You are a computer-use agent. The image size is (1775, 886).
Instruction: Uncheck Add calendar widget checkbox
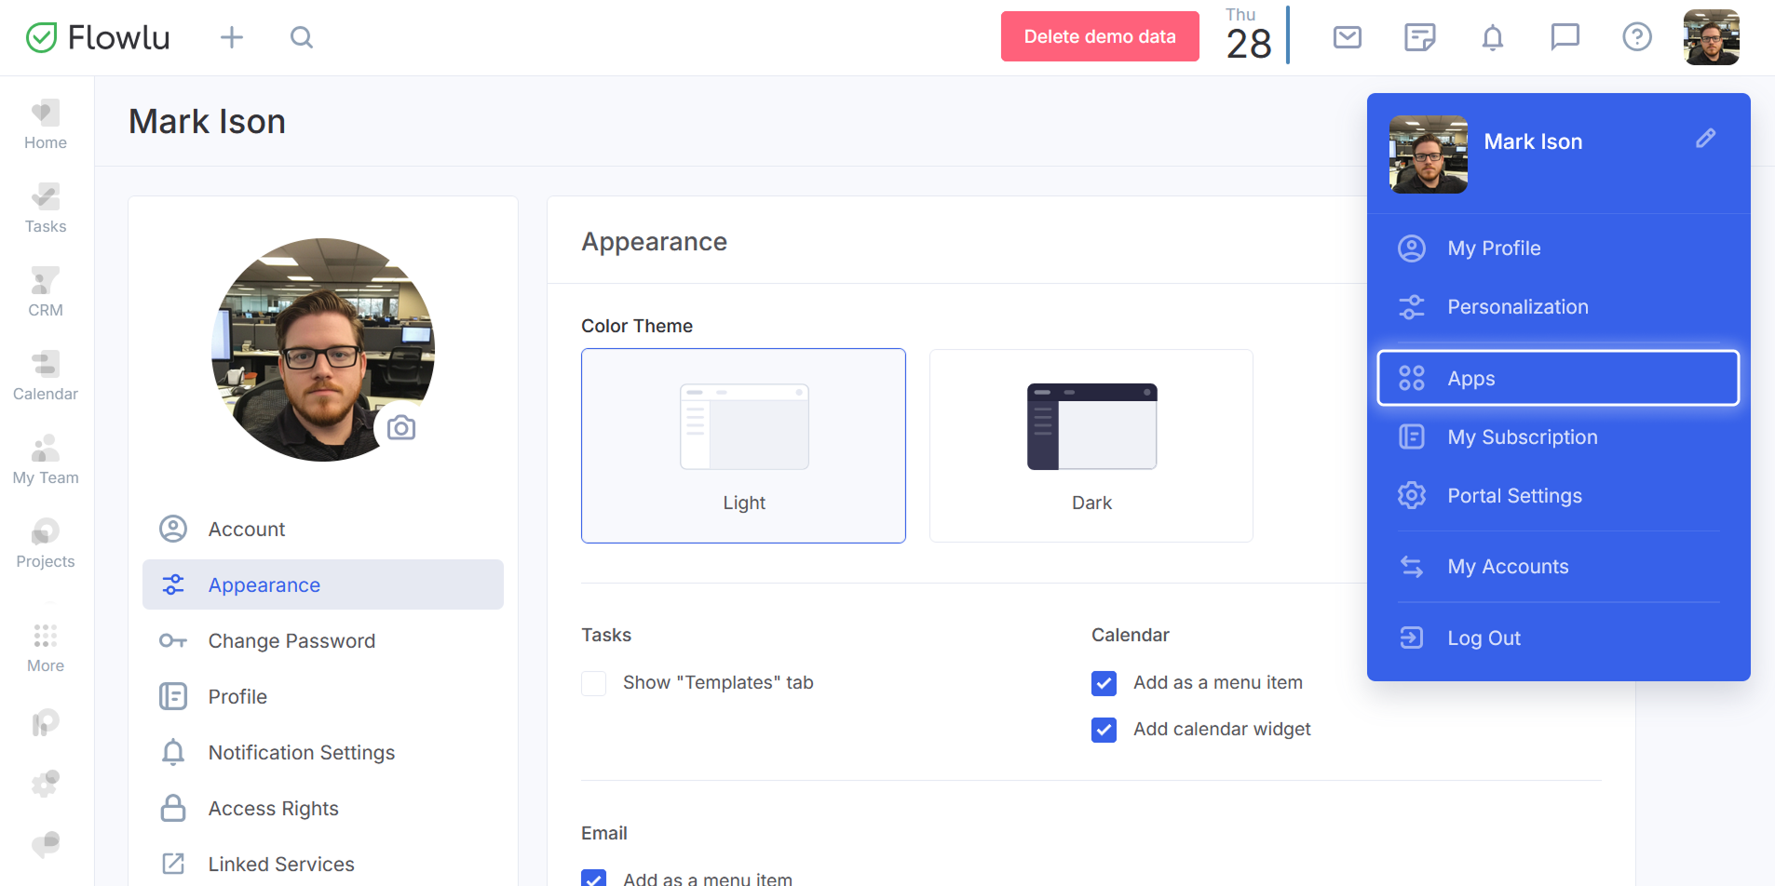point(1104,730)
